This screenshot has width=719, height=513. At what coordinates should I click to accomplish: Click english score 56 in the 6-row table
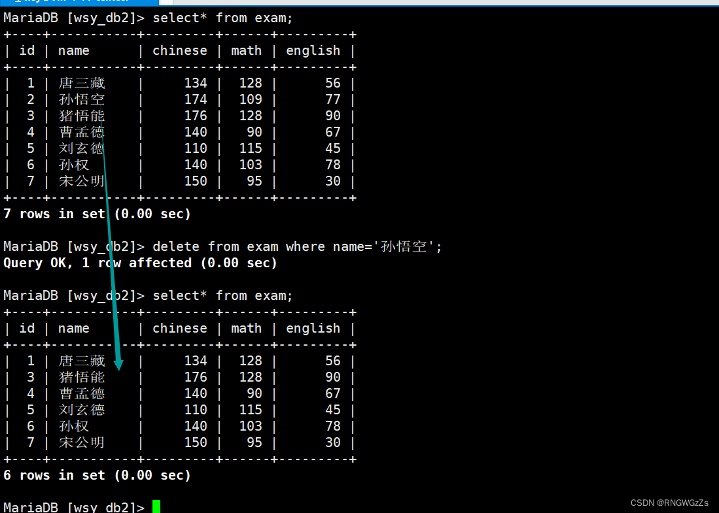click(333, 361)
